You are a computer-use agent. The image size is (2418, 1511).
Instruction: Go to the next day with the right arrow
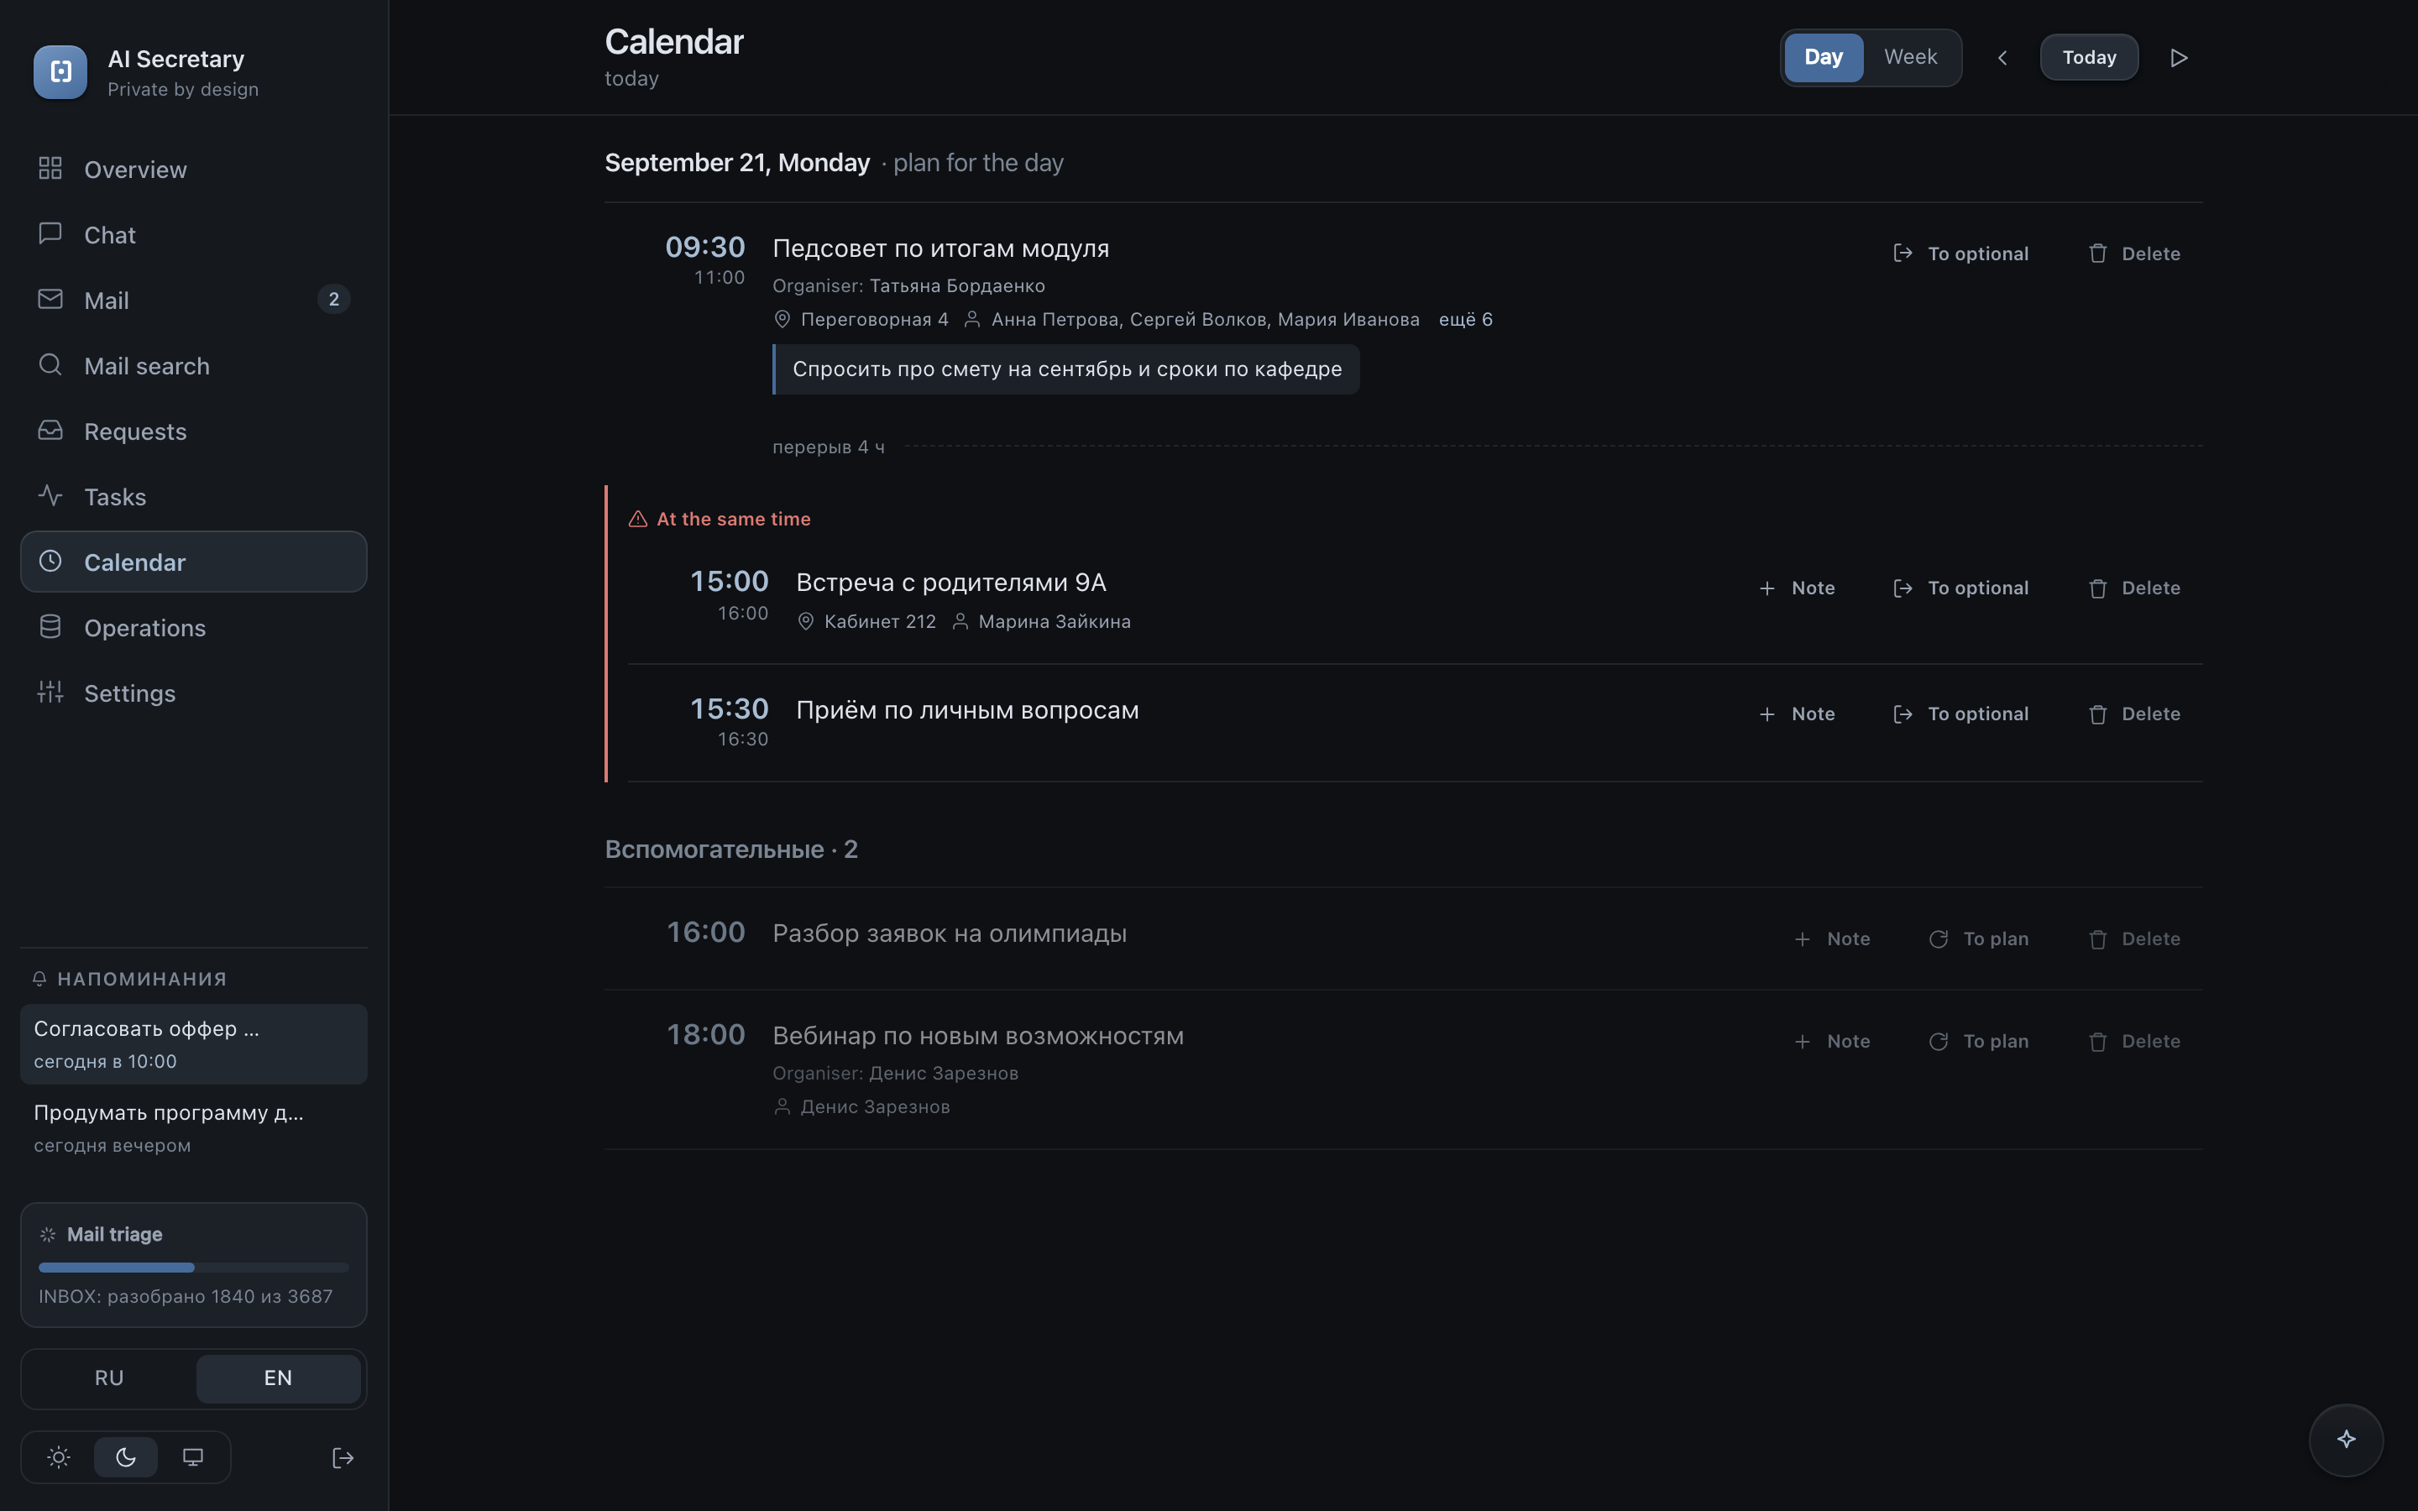(x=2180, y=58)
